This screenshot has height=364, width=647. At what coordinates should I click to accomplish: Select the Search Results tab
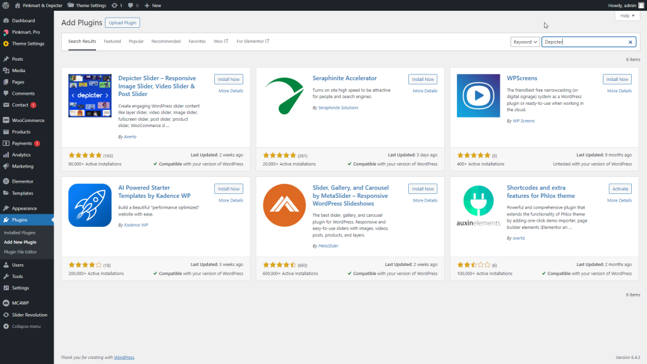(x=82, y=41)
